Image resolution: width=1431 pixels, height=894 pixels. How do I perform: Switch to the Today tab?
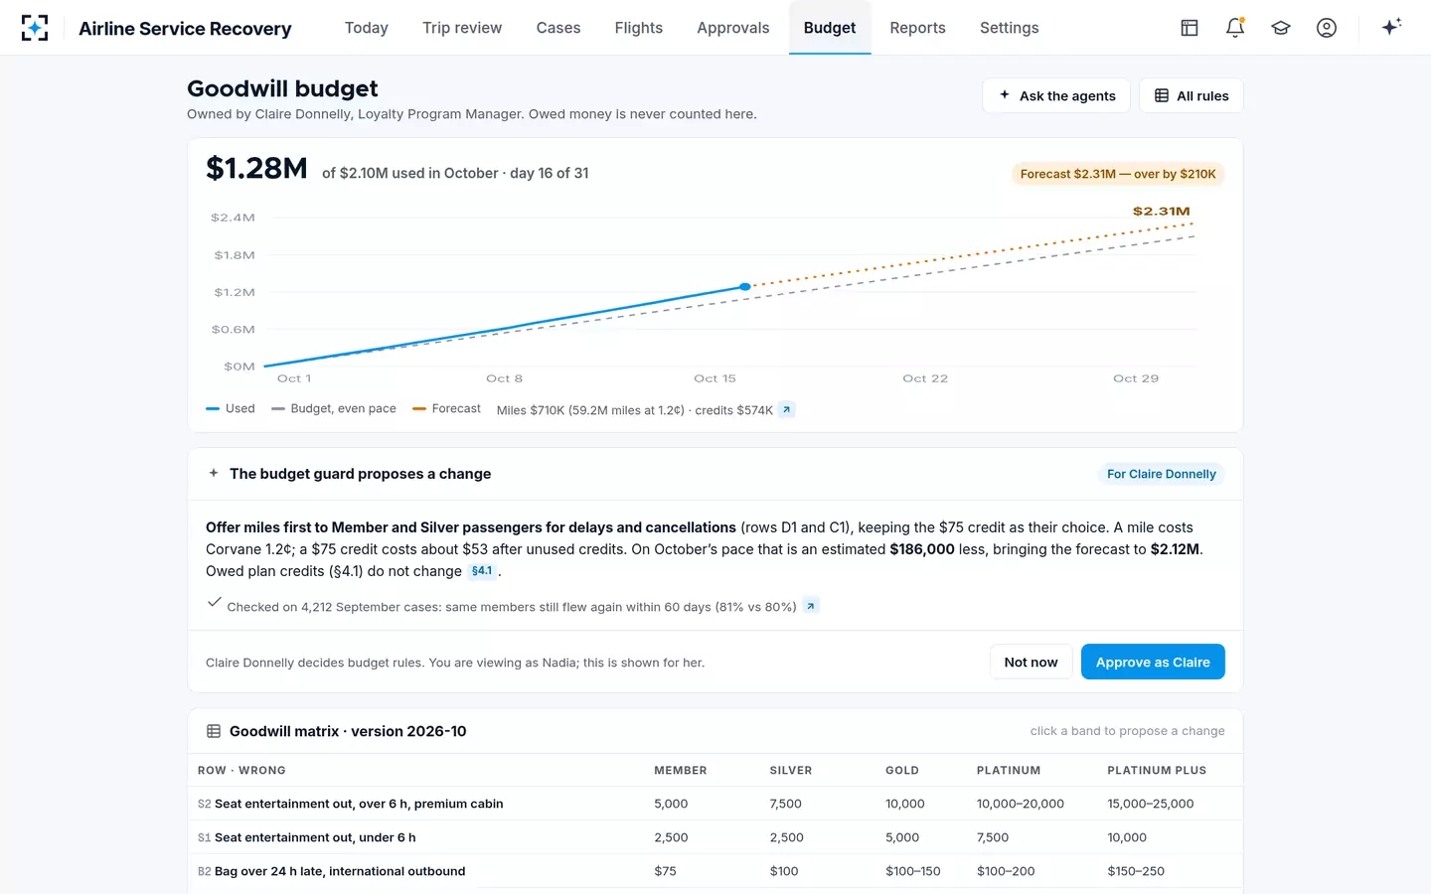367,28
